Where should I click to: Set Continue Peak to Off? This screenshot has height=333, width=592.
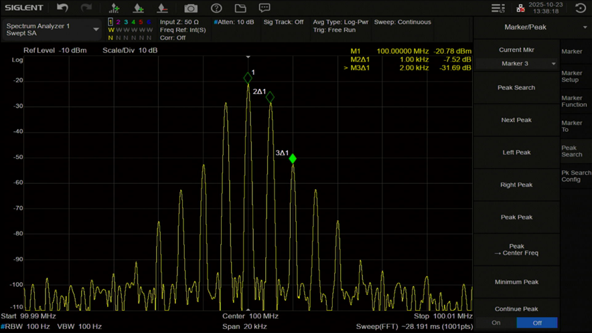tap(537, 322)
